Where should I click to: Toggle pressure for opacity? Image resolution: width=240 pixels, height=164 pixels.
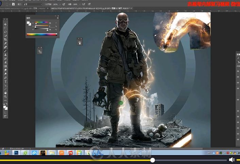pos(64,4)
